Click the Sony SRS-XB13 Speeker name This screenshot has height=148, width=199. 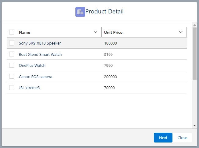40,43
